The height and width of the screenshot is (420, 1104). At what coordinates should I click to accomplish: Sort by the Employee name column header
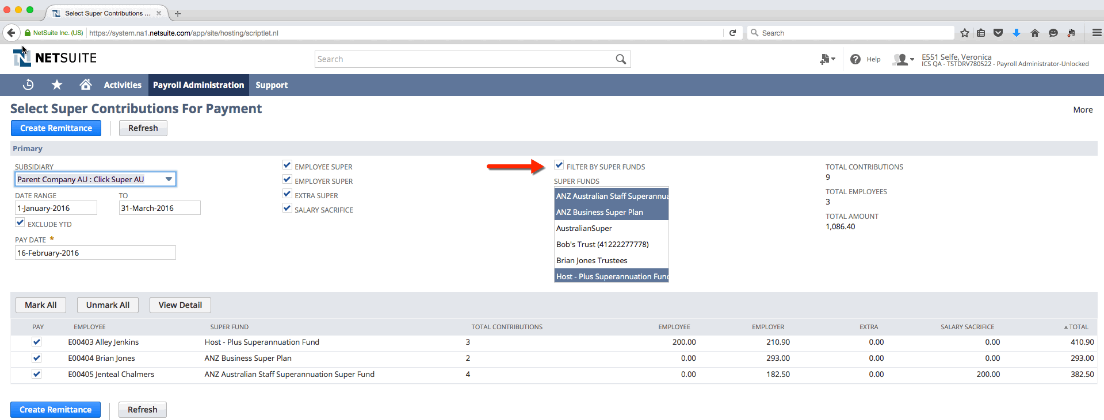(90, 327)
